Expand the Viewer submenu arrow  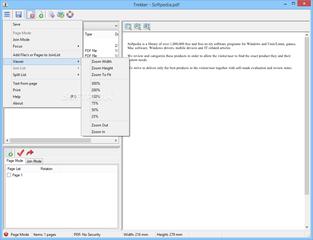[x=79, y=62]
